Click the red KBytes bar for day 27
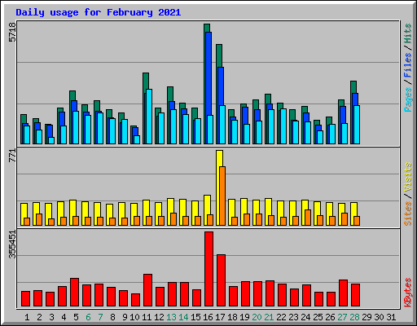This screenshot has width=417, height=326. pyautogui.click(x=343, y=293)
